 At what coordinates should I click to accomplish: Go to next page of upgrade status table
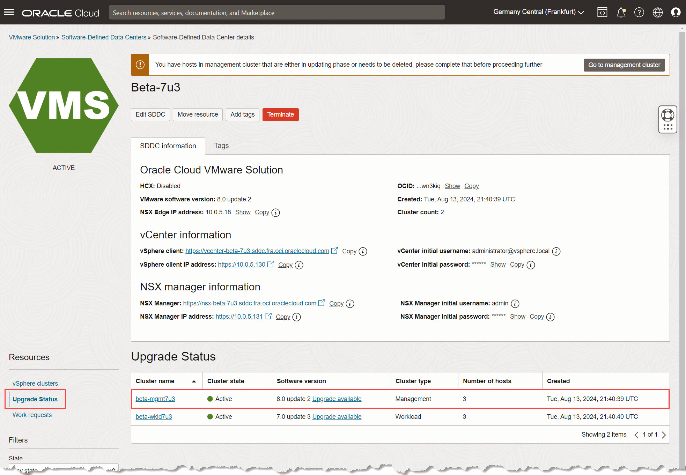664,435
